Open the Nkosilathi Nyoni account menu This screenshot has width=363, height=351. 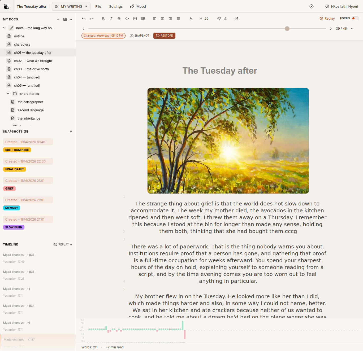point(342,6)
